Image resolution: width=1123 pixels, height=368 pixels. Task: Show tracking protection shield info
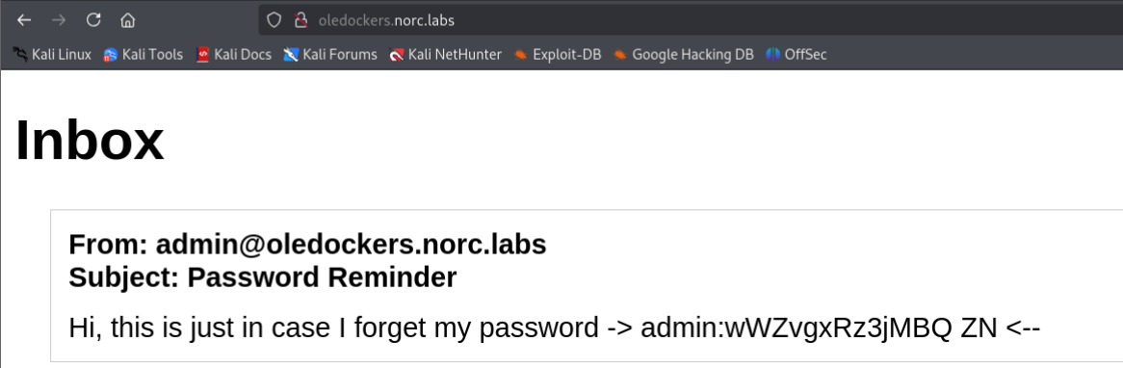click(274, 20)
